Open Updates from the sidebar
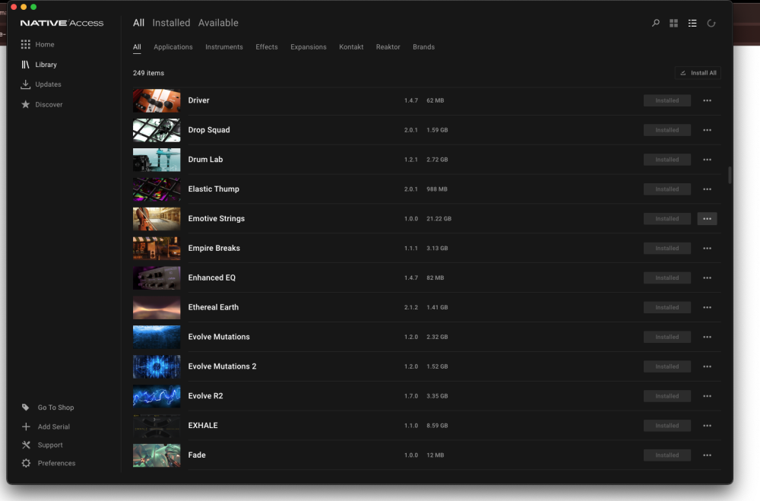This screenshot has height=501, width=760. [x=41, y=84]
